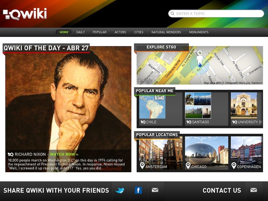
Task: Open the Daily tab
Action: (80, 32)
